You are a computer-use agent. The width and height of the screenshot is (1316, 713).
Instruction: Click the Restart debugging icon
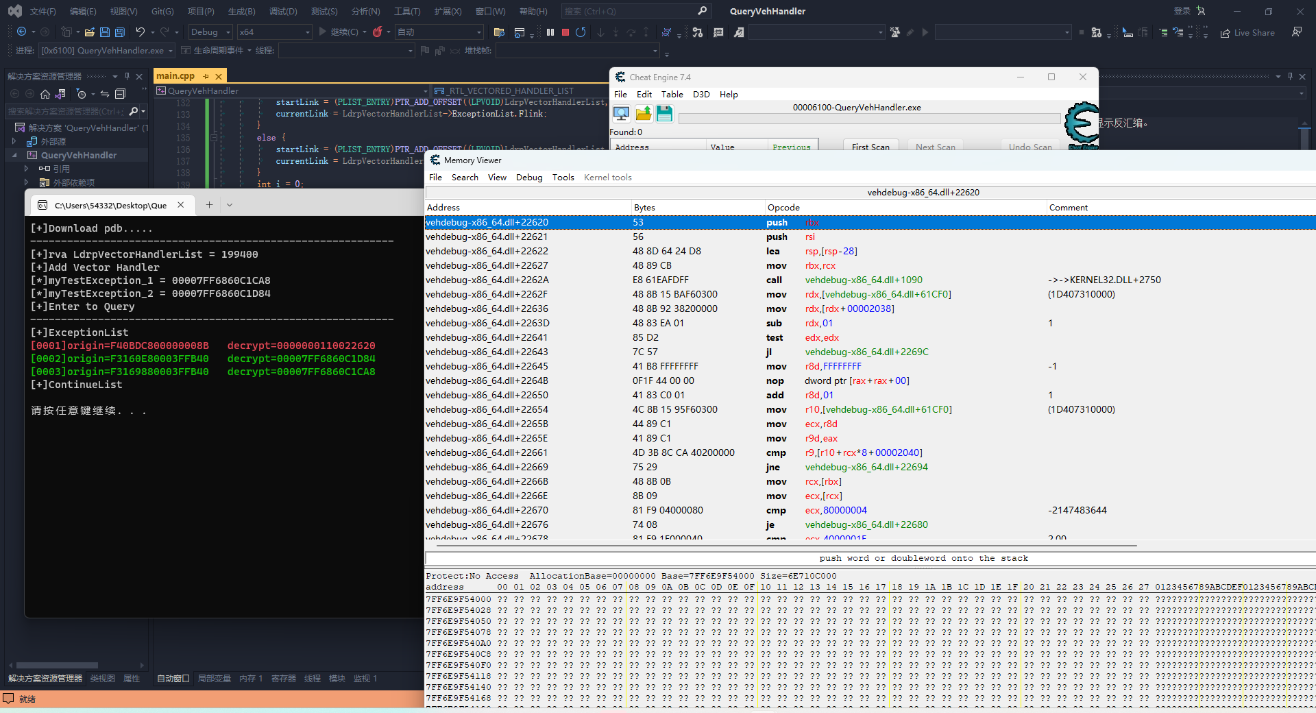click(x=581, y=32)
